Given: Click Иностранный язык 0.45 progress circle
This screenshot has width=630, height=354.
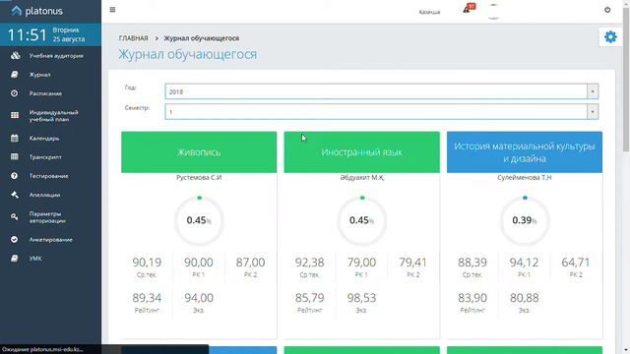Looking at the screenshot, I should [x=361, y=220].
